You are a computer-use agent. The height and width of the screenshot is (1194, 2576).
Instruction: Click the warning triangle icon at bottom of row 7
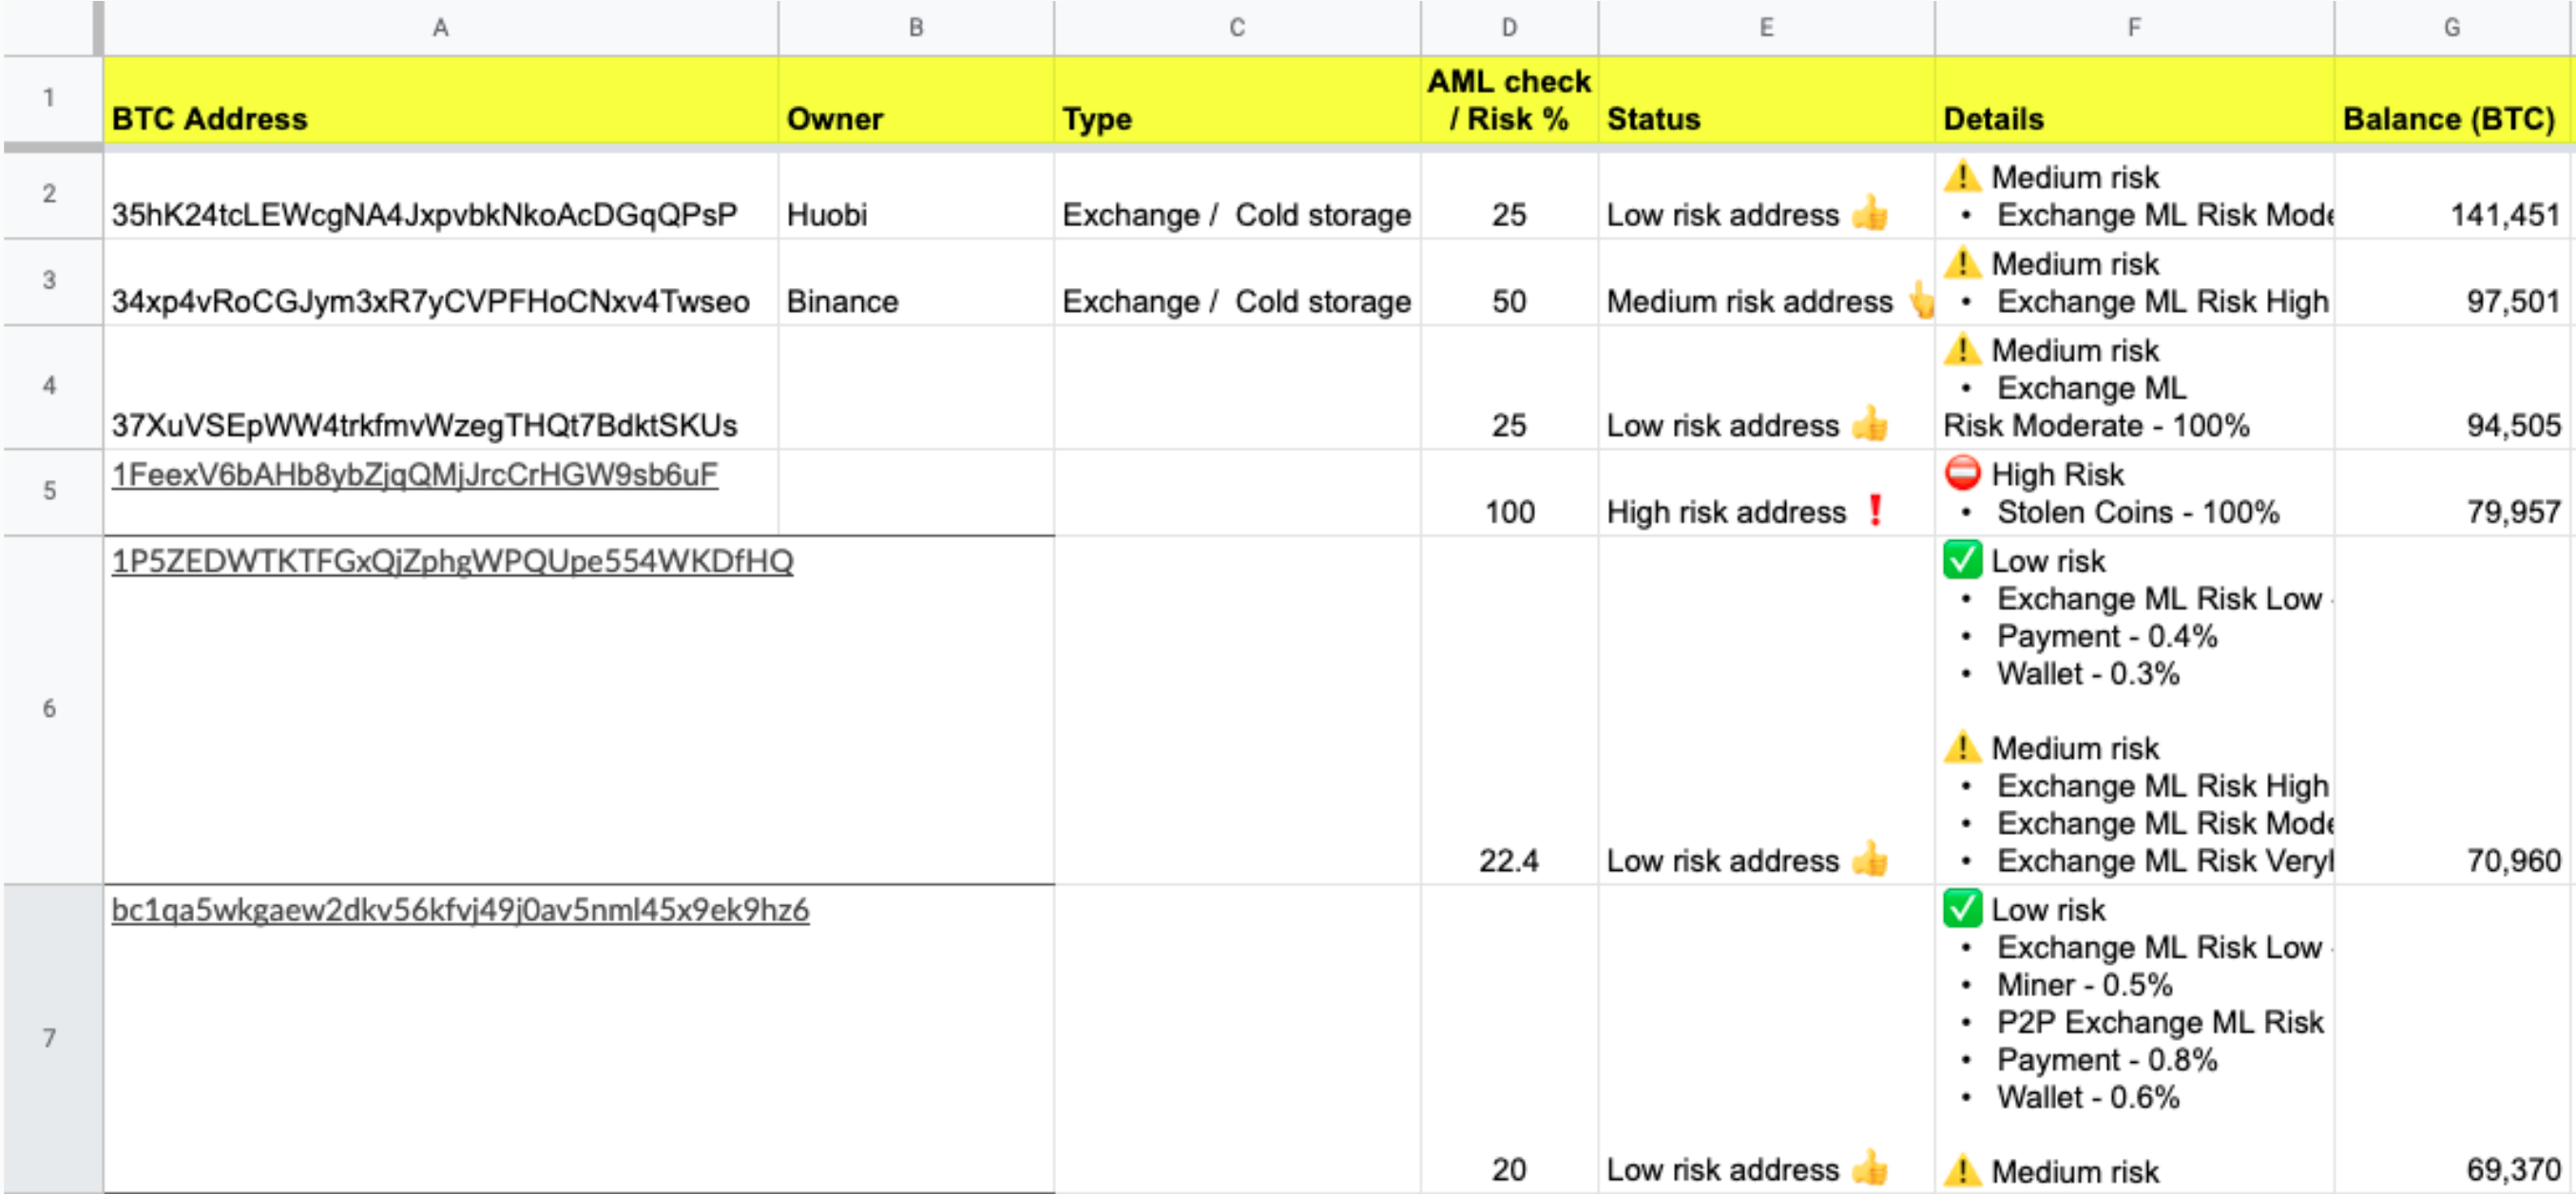1962,1170
